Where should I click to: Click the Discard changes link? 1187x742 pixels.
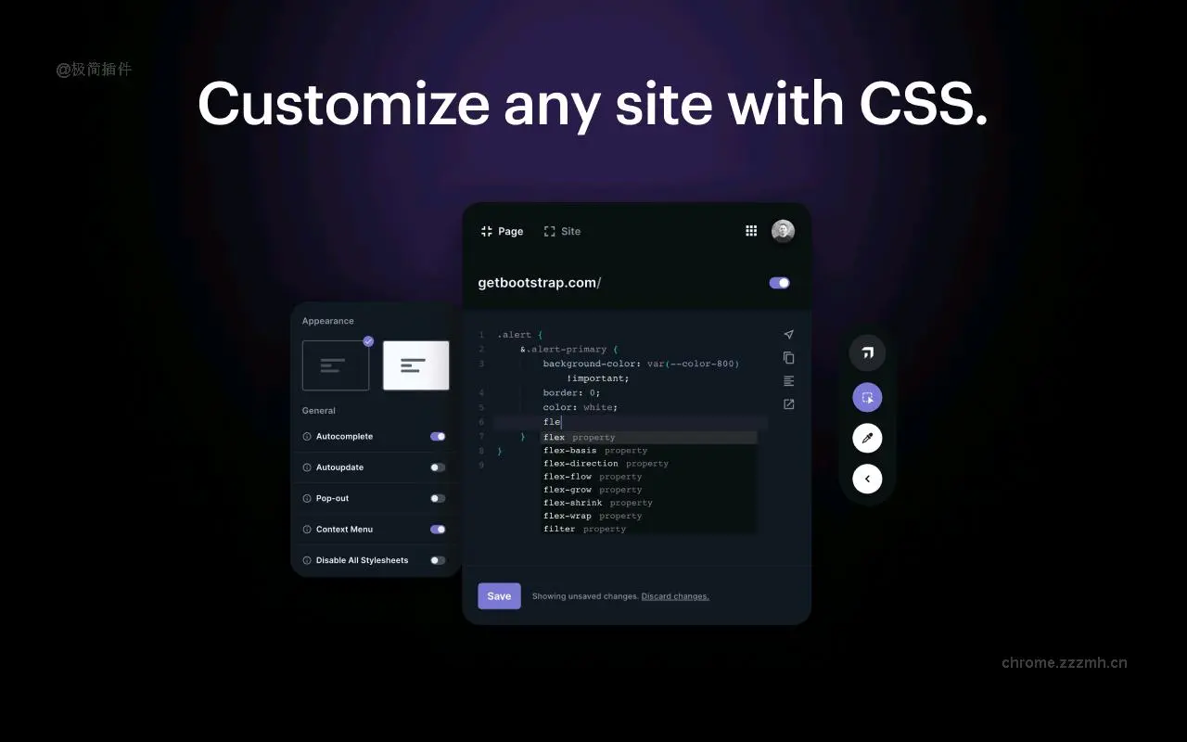click(x=675, y=596)
